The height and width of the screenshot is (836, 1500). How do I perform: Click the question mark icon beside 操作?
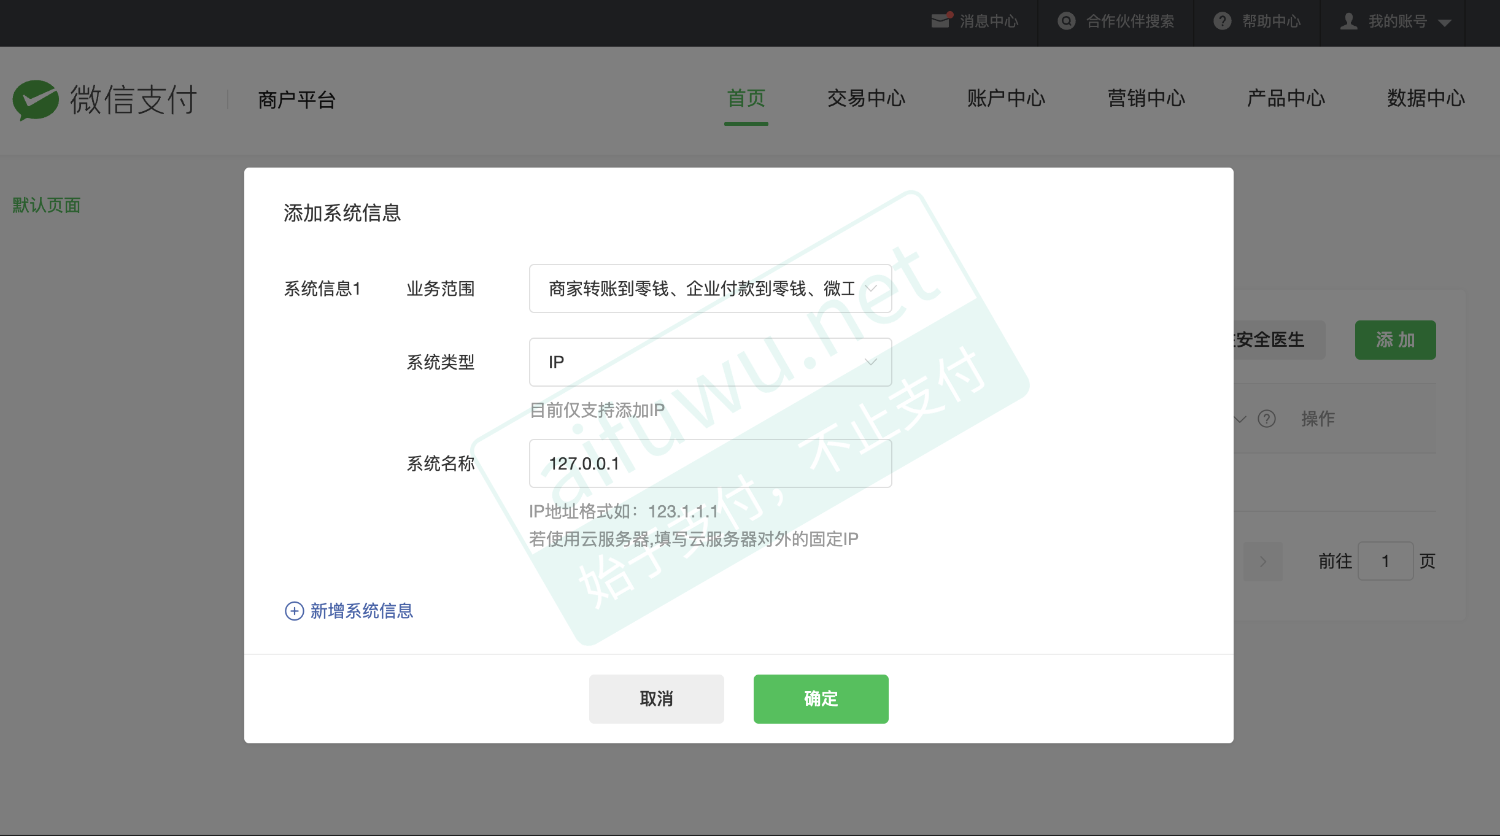point(1267,419)
